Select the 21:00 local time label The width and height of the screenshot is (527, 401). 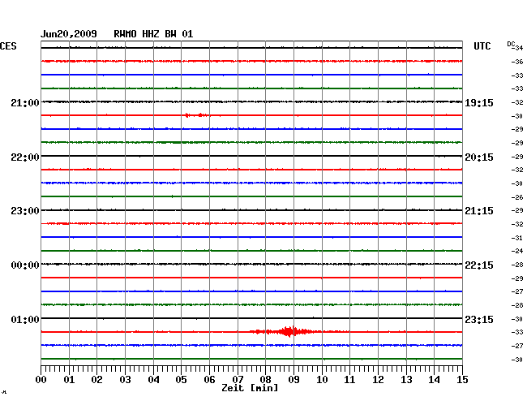point(25,102)
